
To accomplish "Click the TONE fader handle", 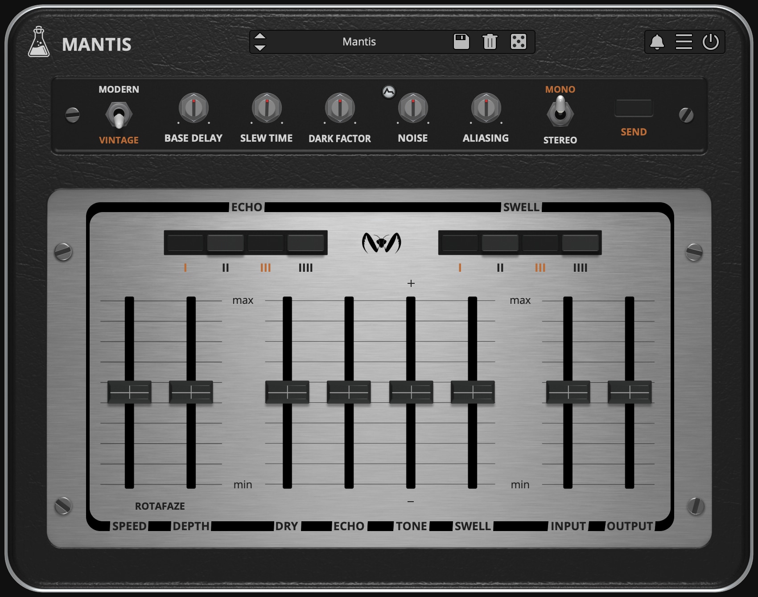I will point(411,392).
